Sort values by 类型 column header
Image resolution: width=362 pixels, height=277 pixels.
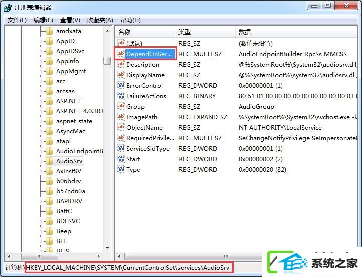point(205,32)
